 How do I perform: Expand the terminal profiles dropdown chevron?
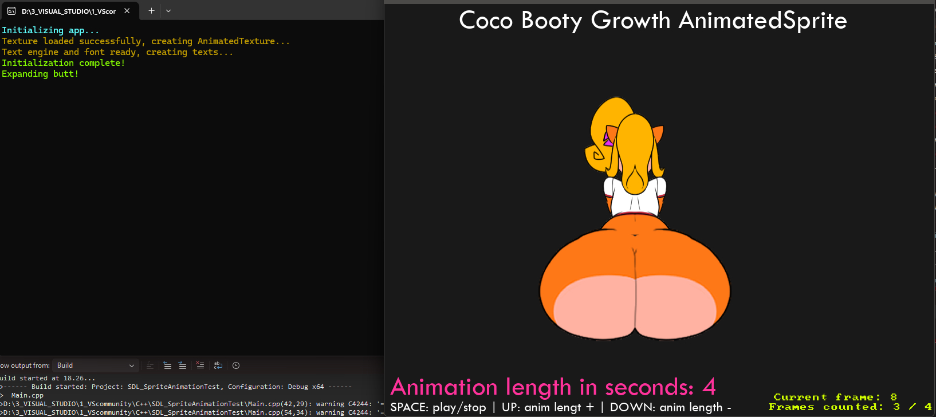pos(168,11)
